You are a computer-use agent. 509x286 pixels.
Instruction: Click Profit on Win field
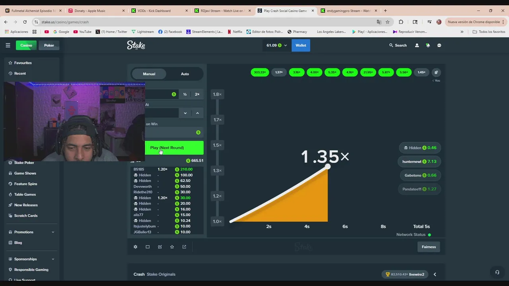(x=174, y=132)
